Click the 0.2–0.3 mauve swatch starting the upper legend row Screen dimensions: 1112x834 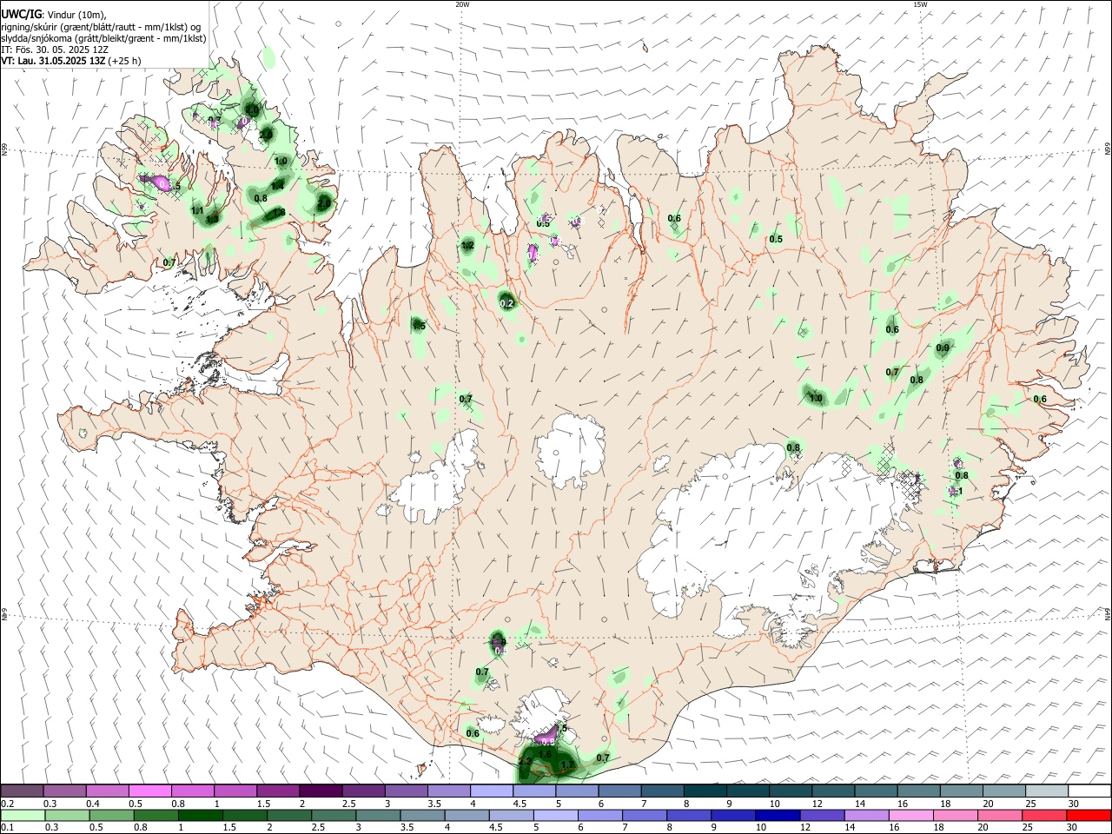[x=22, y=791]
